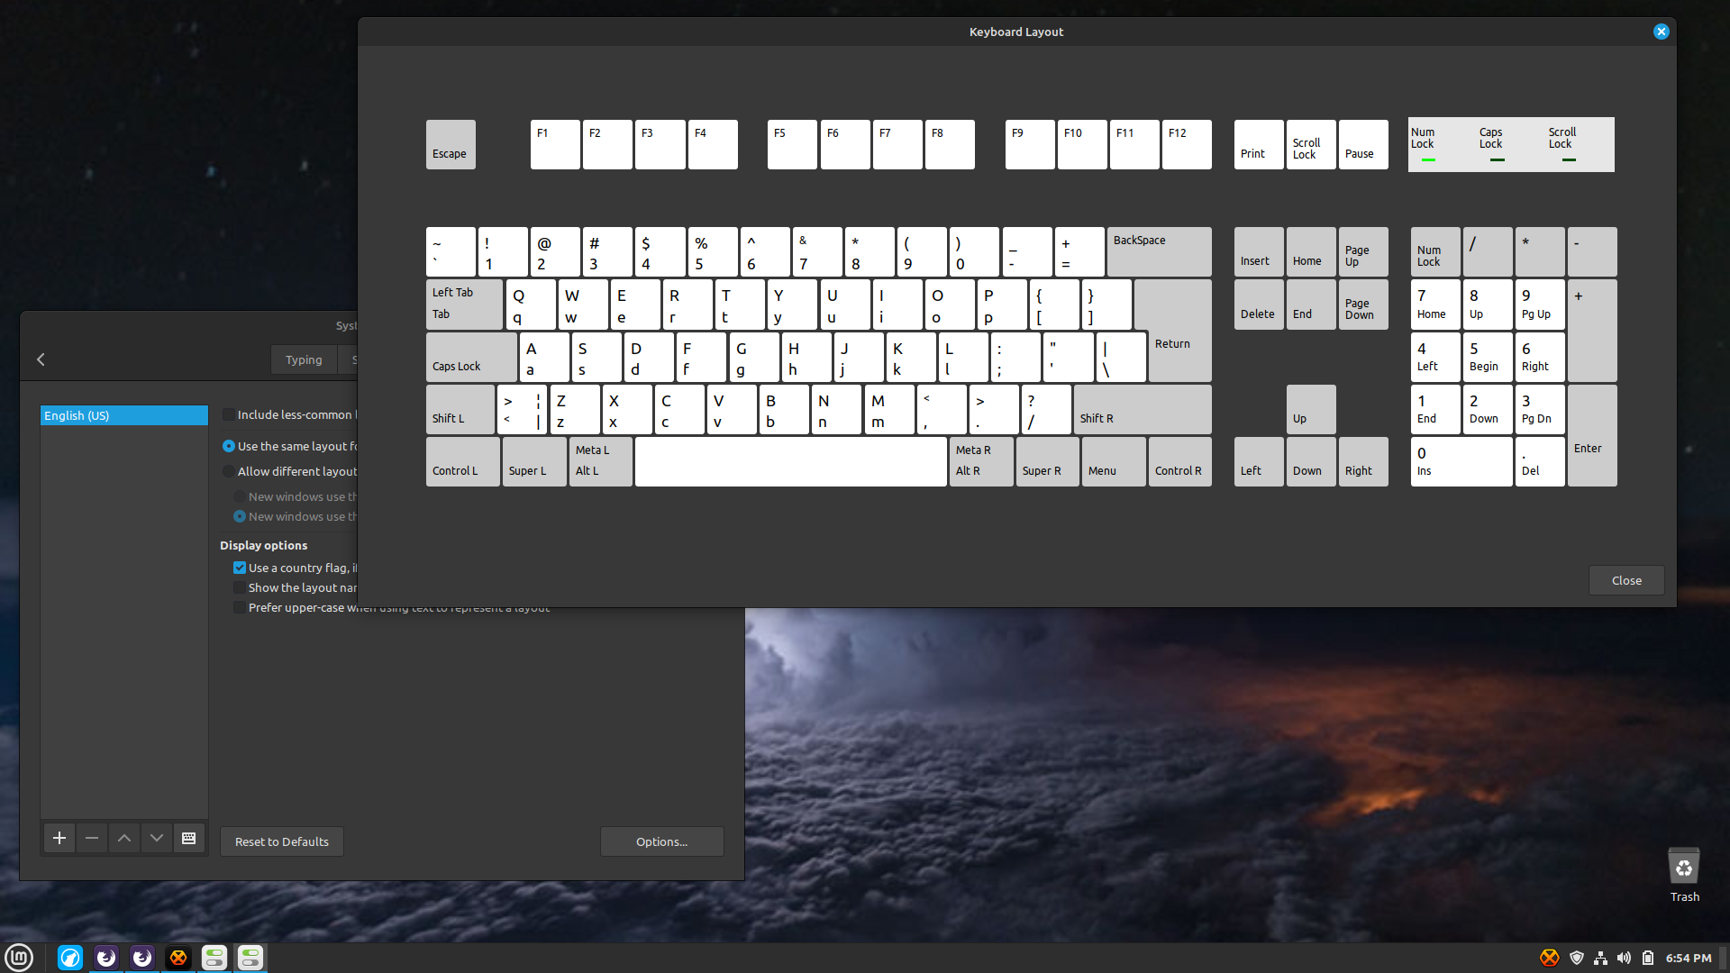
Task: Click the F12 key
Action: coord(1187,144)
